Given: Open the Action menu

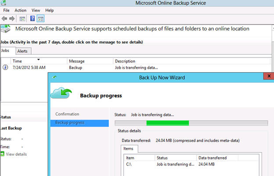Looking at the screenshot, I should click(21, 10).
